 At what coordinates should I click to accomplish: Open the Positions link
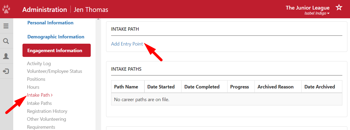[x=36, y=79]
